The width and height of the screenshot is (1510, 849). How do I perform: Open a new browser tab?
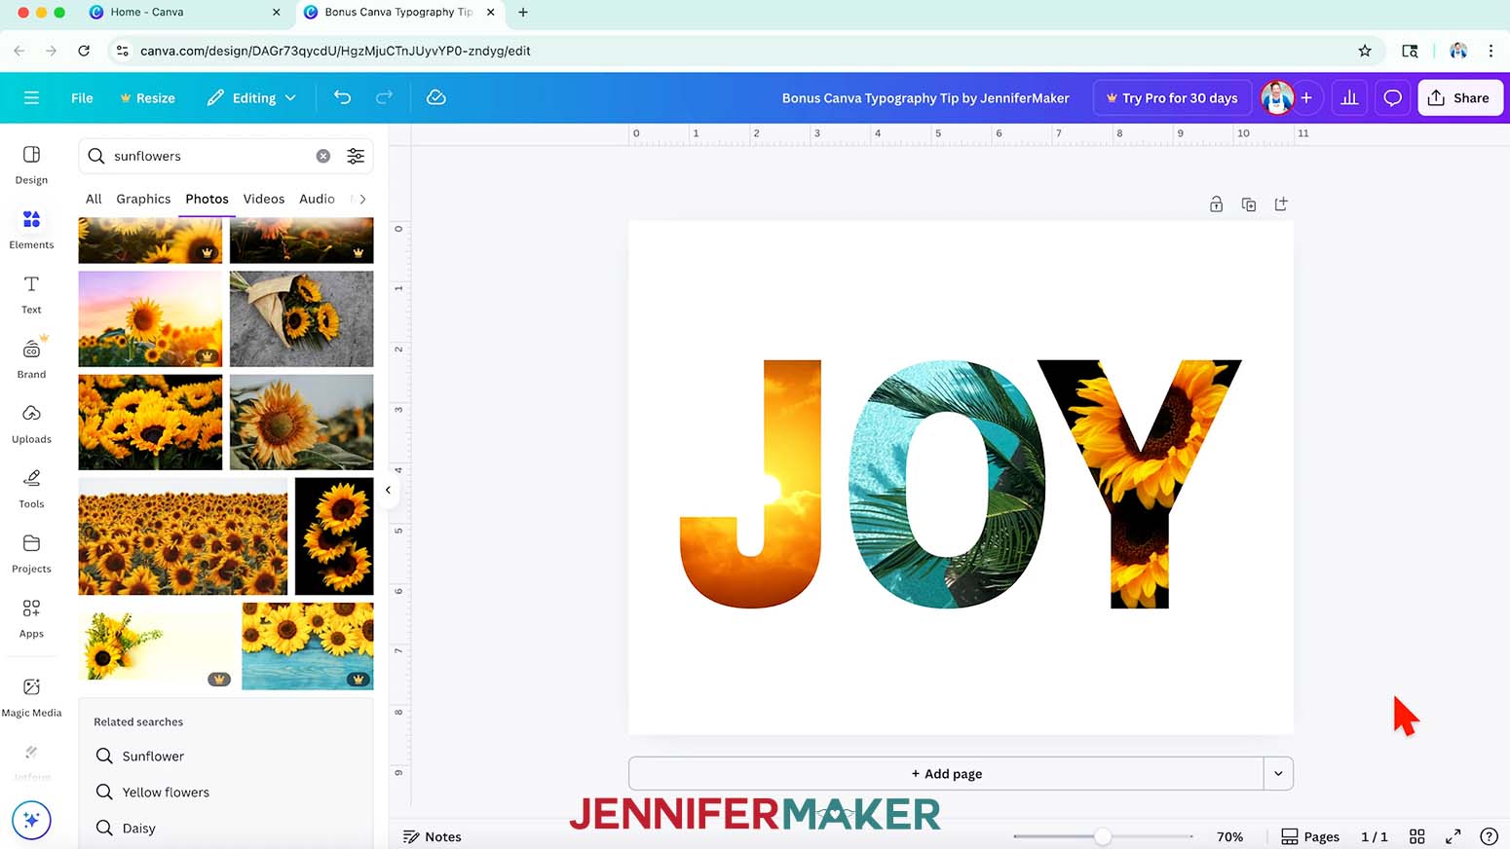(x=523, y=12)
